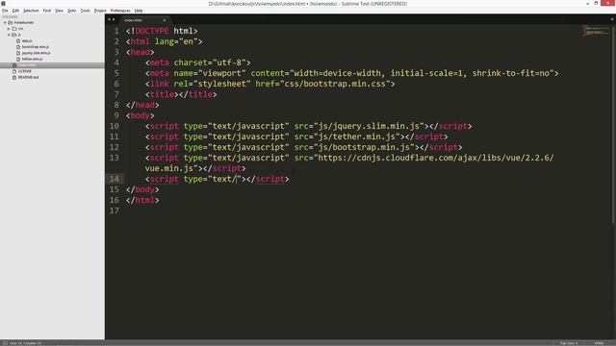Image resolution: width=616 pixels, height=346 pixels.
Task: Click the closing head tag
Action: pyautogui.click(x=142, y=105)
